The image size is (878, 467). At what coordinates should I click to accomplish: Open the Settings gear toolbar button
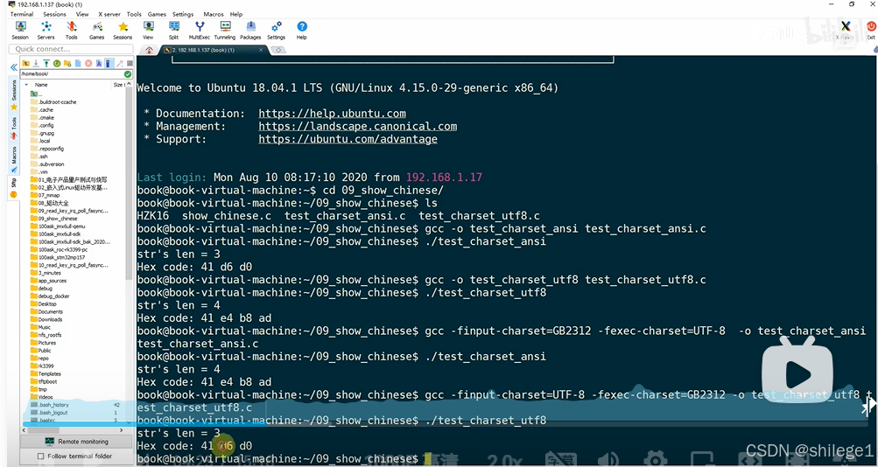click(x=276, y=31)
